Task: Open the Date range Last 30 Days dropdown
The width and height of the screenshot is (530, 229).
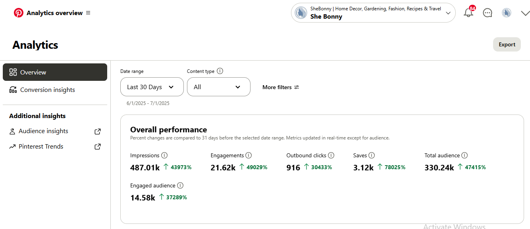Action: [x=152, y=87]
